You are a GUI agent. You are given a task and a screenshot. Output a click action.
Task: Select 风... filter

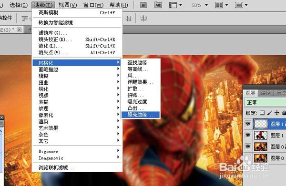tap(141, 76)
